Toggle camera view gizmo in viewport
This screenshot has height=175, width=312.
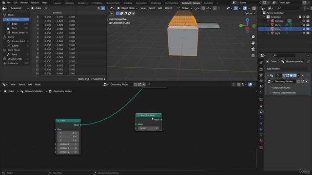tap(253, 49)
